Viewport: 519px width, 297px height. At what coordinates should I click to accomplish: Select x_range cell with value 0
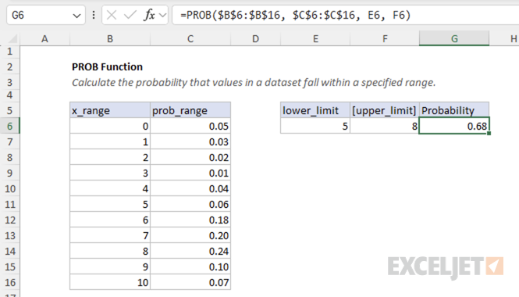pos(110,126)
